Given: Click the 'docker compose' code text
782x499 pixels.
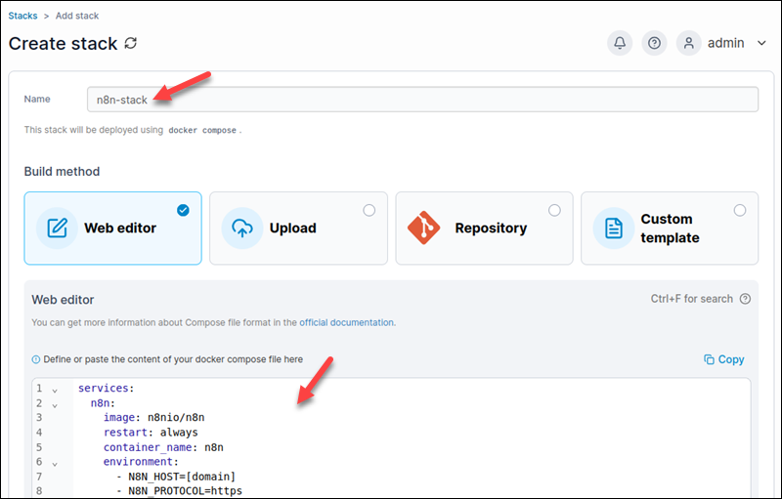Looking at the screenshot, I should click(x=202, y=131).
